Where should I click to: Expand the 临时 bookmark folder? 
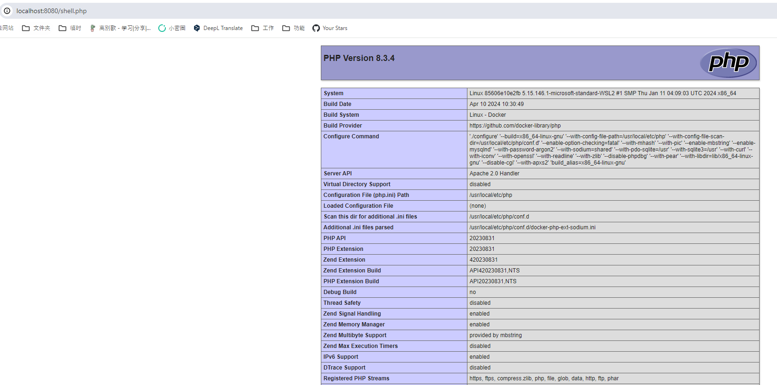70,28
